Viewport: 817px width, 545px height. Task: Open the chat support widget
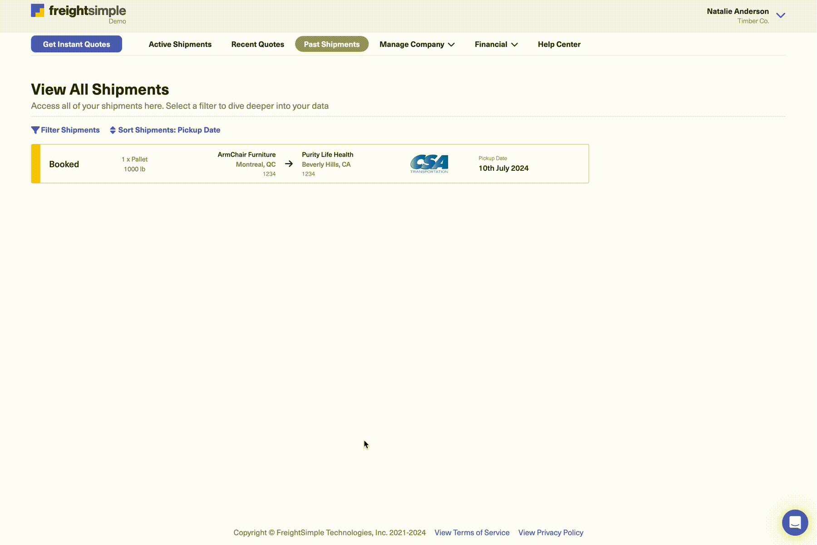[795, 522]
